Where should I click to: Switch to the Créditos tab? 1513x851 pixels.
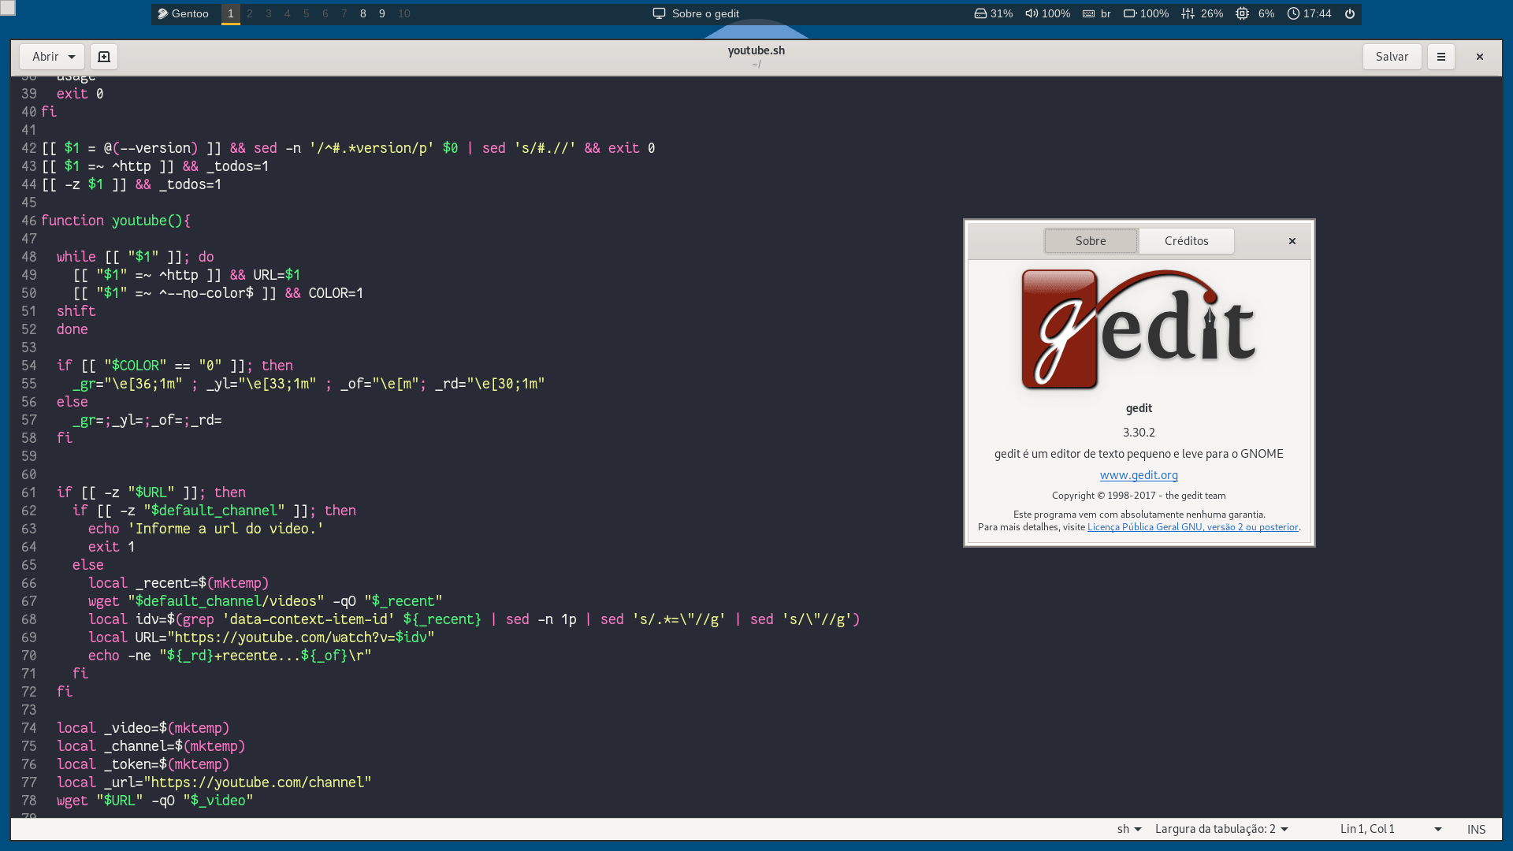[x=1186, y=240]
